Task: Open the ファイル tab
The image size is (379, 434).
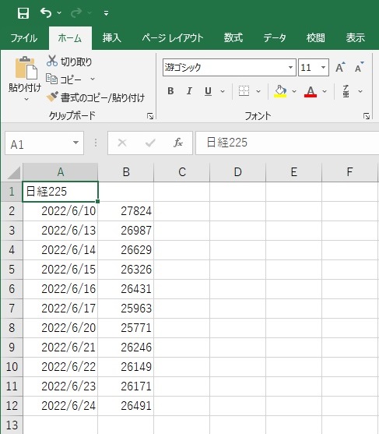Action: coord(24,38)
